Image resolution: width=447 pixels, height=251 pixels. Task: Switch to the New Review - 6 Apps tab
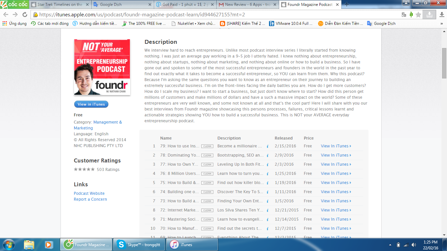pos(247,5)
